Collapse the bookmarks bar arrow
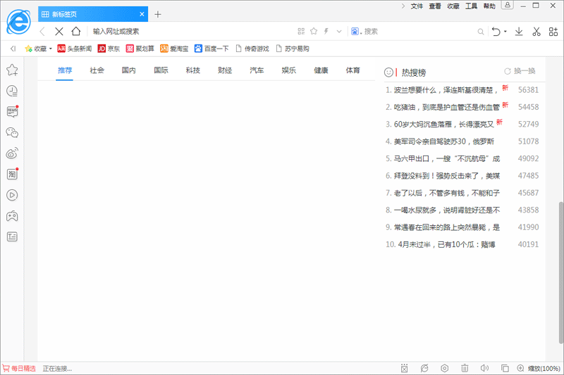The height and width of the screenshot is (375, 564). coord(13,49)
